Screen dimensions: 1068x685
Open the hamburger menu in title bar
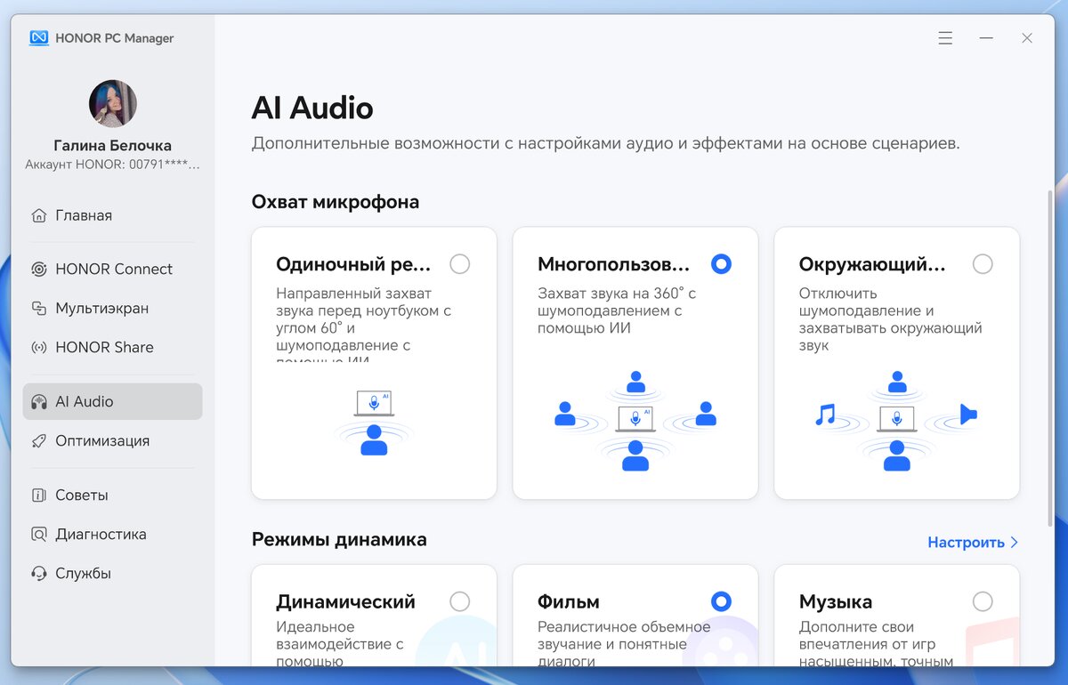[945, 38]
